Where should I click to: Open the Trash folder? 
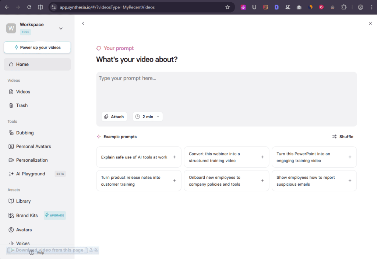[37, 105]
